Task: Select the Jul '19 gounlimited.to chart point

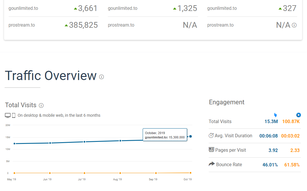Action: coord(84,142)
